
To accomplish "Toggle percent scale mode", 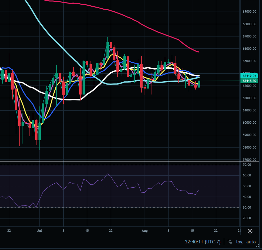I will click(x=230, y=242).
